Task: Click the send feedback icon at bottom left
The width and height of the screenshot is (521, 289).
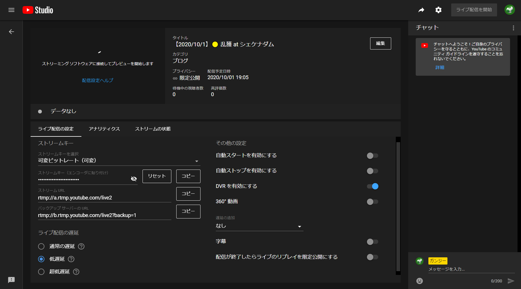Action: tap(12, 280)
